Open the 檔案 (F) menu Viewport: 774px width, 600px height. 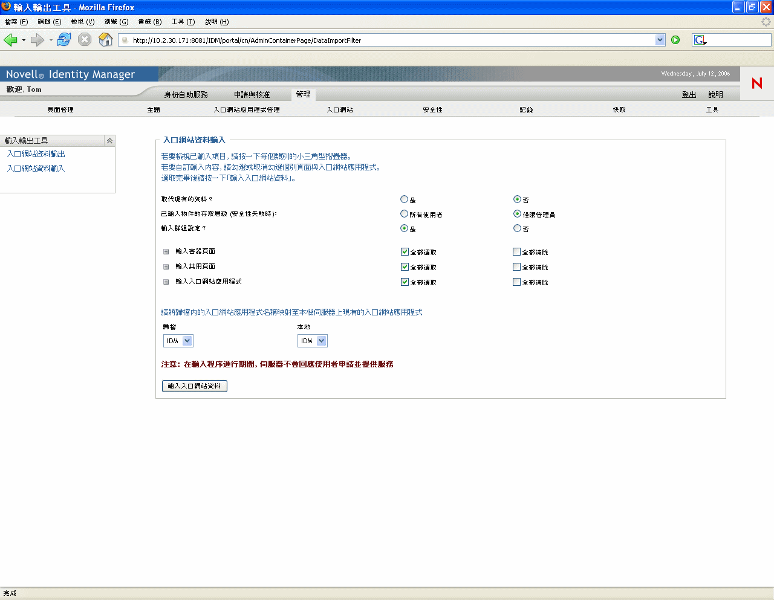pos(16,22)
